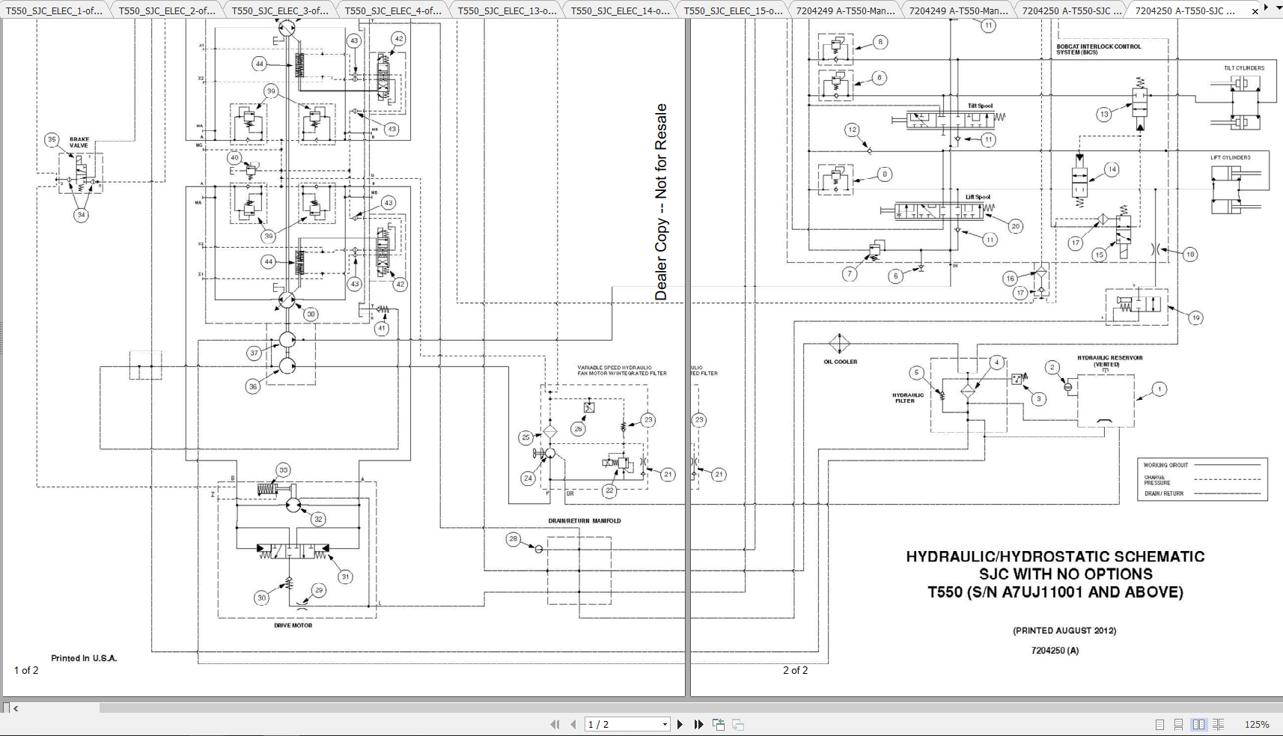This screenshot has height=736, width=1283.
Task: Click the previous view icon
Action: (719, 724)
